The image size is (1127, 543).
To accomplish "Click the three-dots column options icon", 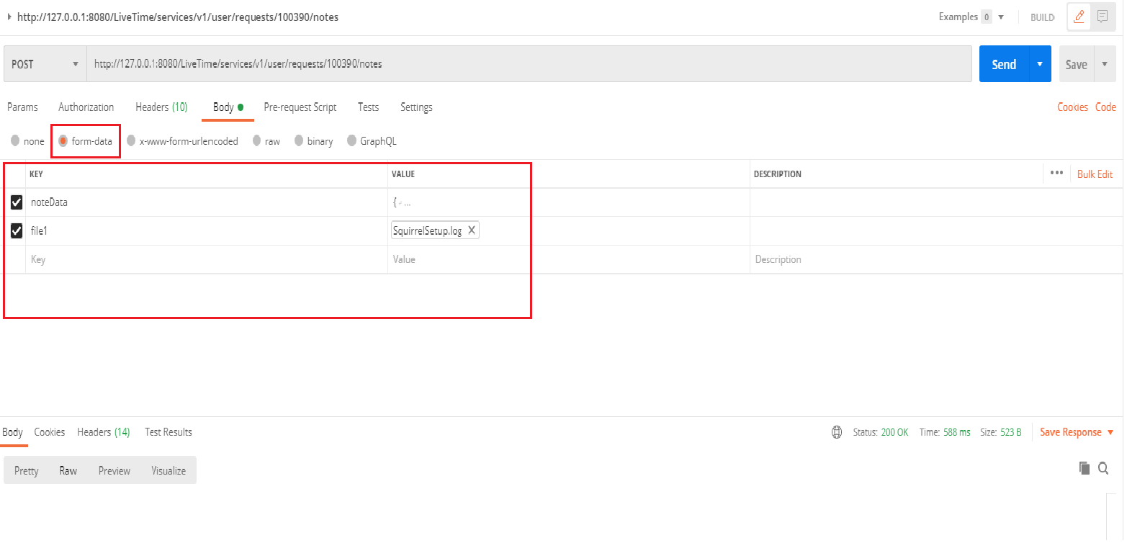I will coord(1056,173).
